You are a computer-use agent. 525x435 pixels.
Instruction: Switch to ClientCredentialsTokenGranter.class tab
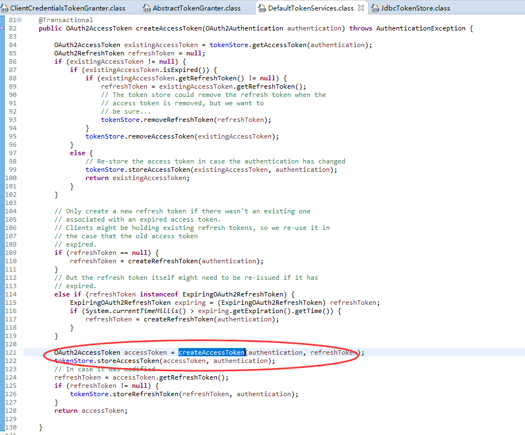64,8
